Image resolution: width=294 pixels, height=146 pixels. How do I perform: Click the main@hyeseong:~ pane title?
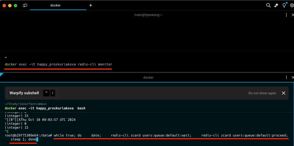(x=148, y=15)
